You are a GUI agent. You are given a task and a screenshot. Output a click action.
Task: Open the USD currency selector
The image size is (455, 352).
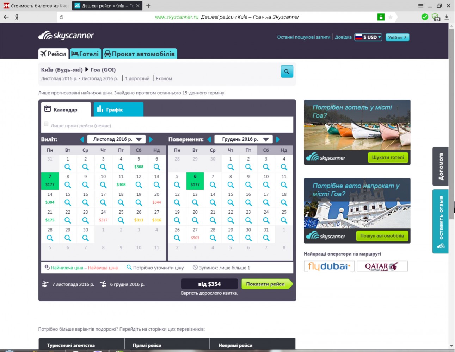[x=368, y=37]
